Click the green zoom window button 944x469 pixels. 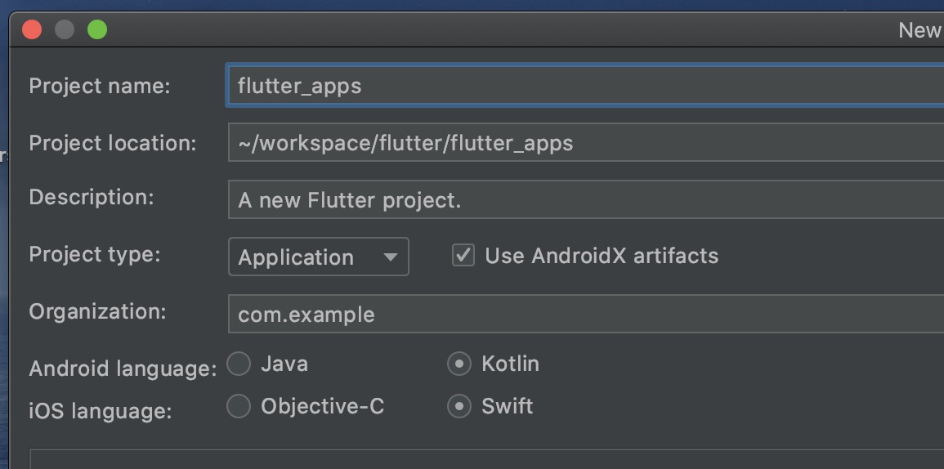tap(97, 30)
